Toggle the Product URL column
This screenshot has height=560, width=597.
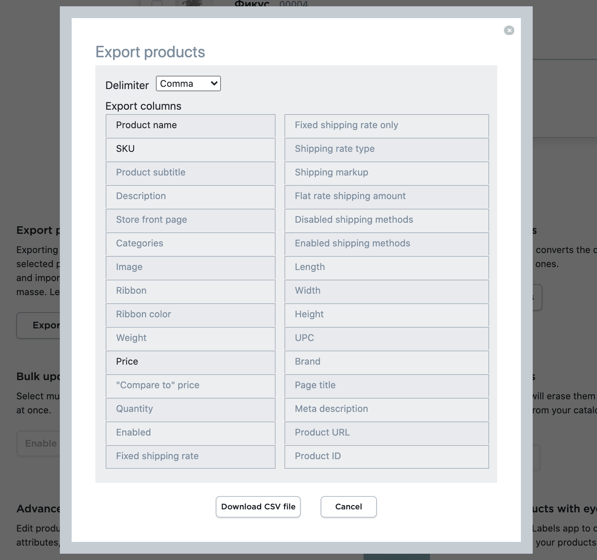[x=386, y=433]
